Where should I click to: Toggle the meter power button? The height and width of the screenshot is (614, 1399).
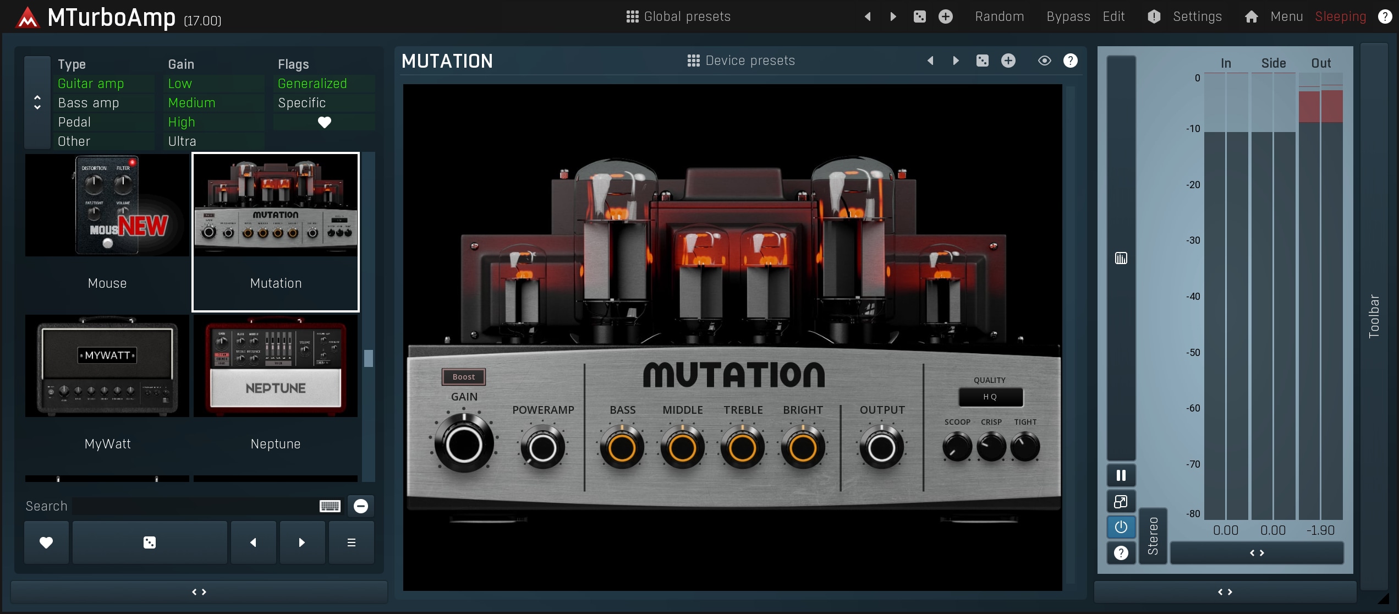click(x=1121, y=527)
